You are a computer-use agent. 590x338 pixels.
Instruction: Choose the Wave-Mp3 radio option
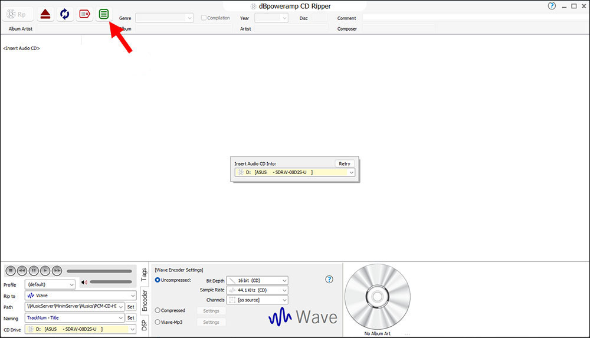click(x=158, y=322)
